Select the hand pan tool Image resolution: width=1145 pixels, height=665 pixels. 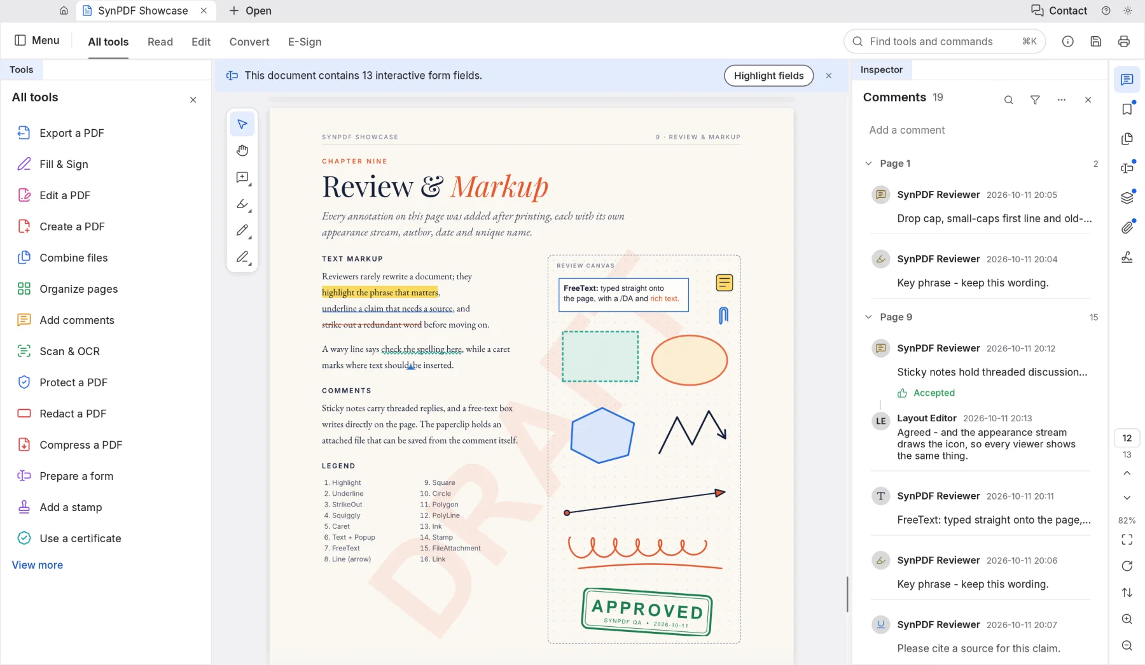pos(242,151)
